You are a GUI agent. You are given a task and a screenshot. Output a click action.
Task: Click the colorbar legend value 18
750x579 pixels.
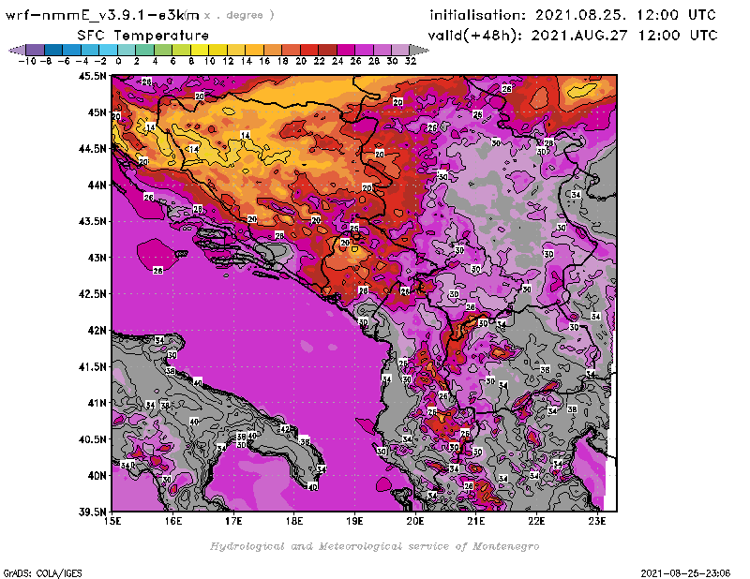point(283,61)
